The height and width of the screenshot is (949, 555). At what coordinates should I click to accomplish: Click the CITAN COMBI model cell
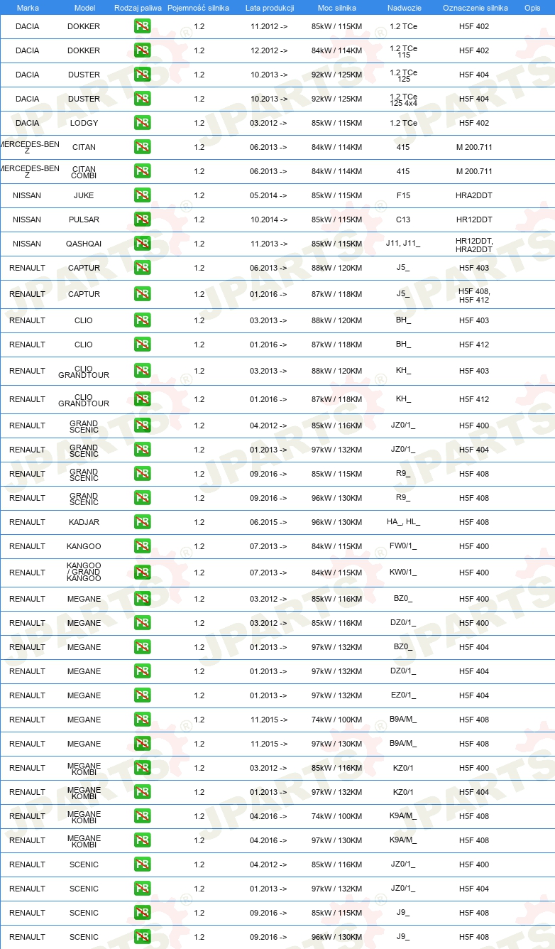[84, 171]
